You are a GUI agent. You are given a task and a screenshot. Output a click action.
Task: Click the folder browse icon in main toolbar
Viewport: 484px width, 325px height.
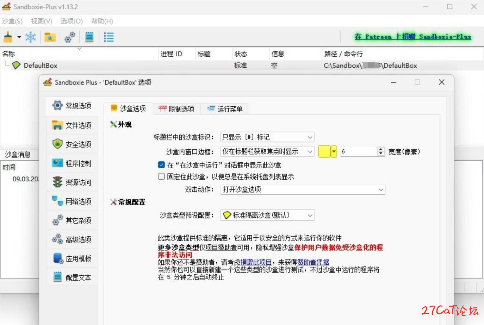(50, 37)
